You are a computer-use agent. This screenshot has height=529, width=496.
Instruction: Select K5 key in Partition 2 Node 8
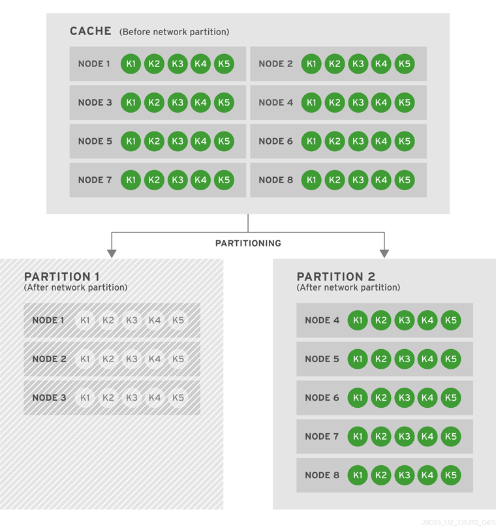click(450, 476)
